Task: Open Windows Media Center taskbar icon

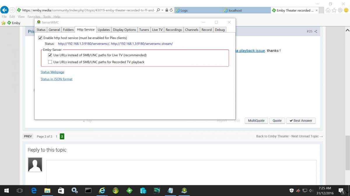Action: point(116,190)
